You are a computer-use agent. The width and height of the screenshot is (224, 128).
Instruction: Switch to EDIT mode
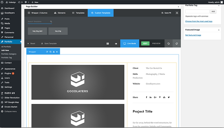(x=145, y=44)
